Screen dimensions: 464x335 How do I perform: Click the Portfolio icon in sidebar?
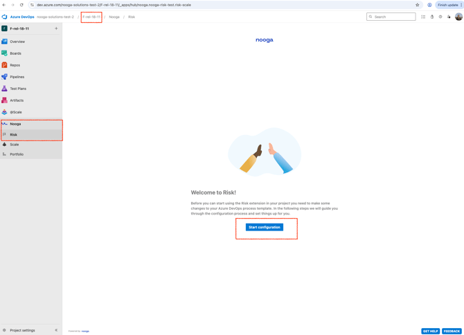click(4, 154)
